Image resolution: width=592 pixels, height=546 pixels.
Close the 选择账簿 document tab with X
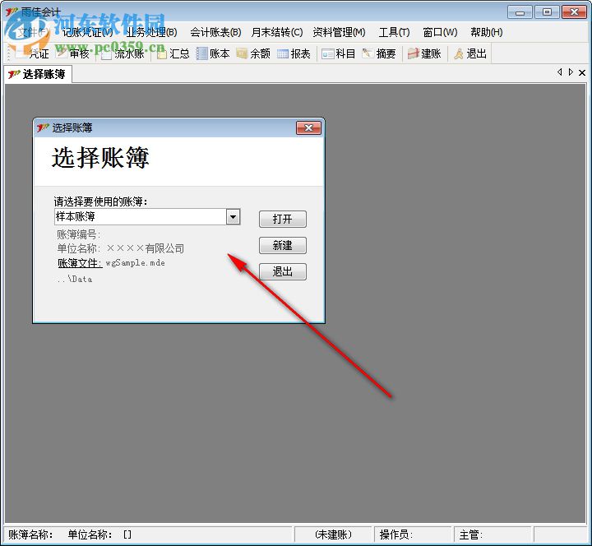click(582, 72)
